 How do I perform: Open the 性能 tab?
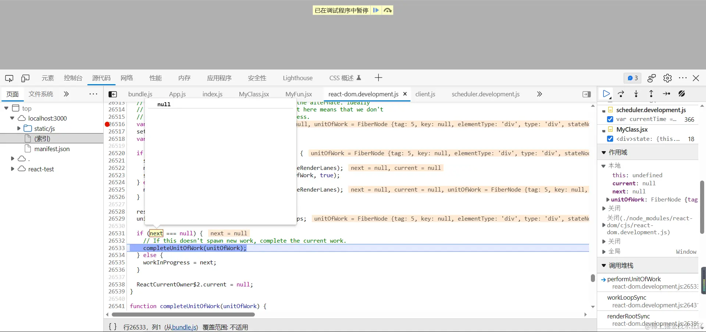156,78
